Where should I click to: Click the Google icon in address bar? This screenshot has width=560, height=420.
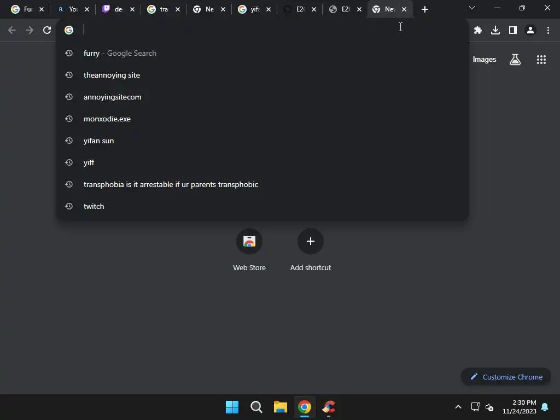point(69,30)
